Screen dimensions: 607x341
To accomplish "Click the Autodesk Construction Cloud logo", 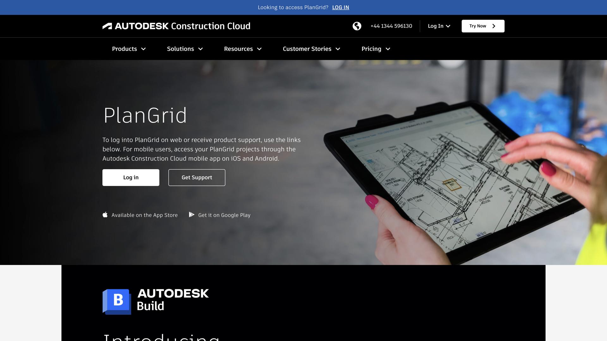I will tap(176, 26).
